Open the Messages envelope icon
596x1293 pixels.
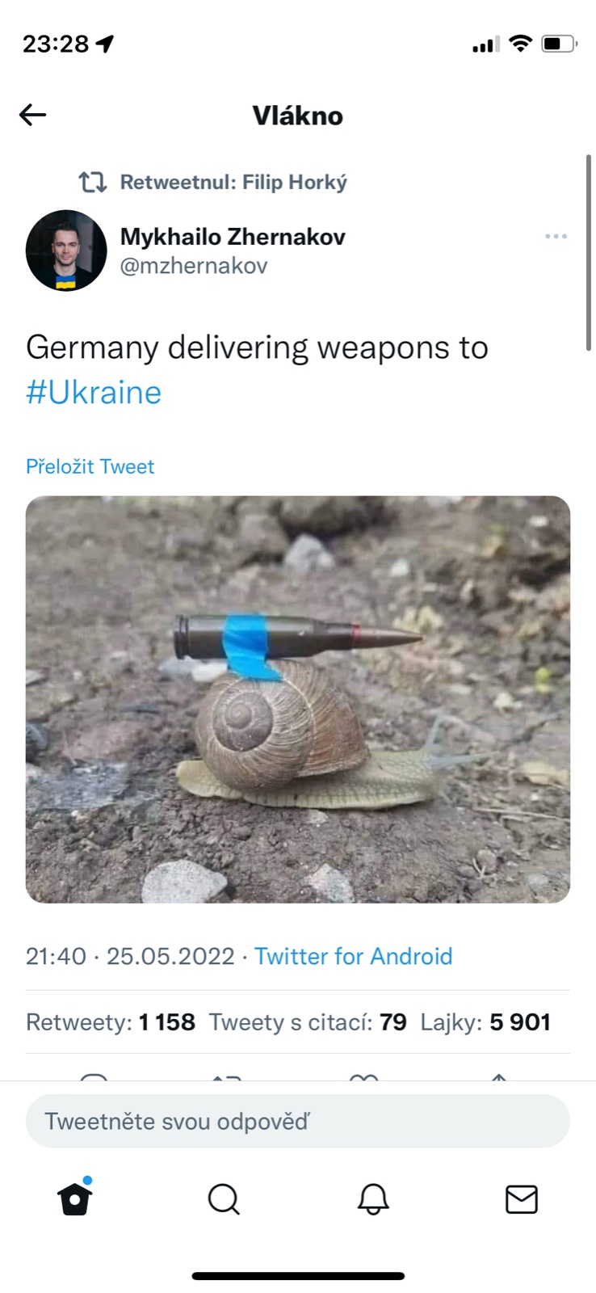click(522, 1199)
